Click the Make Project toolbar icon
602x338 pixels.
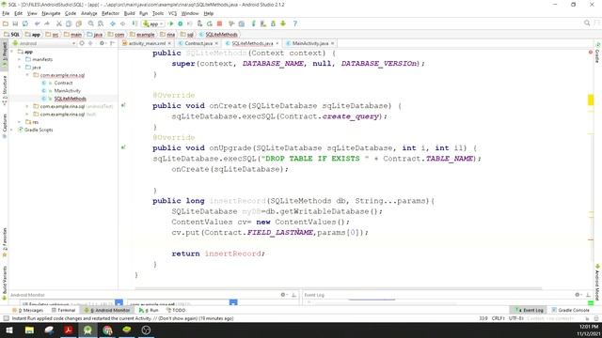point(135,23)
